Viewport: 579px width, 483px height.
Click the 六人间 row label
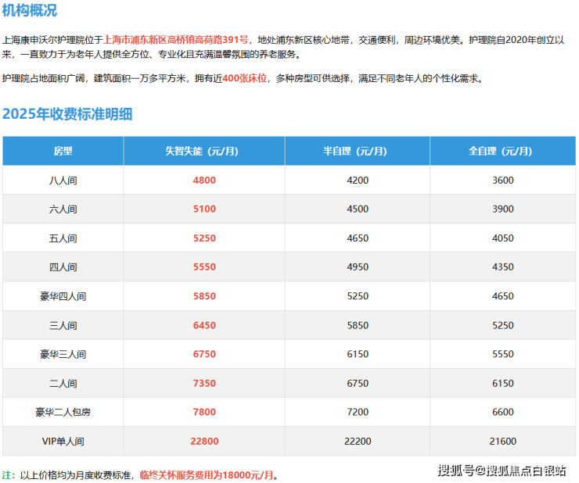tap(63, 209)
